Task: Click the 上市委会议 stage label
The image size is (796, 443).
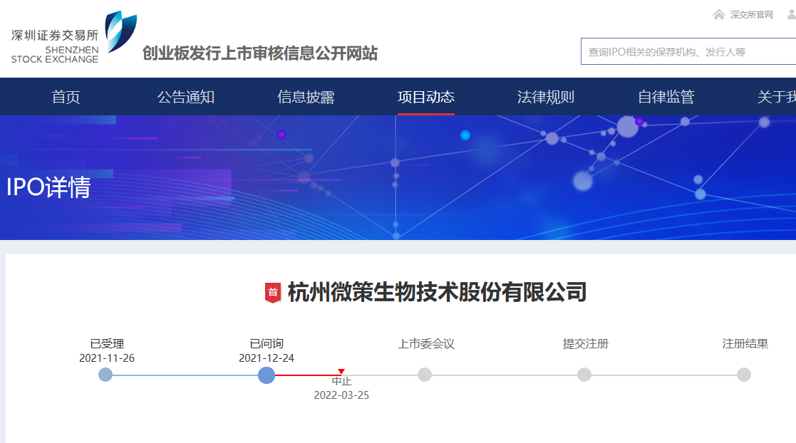Action: click(x=426, y=344)
